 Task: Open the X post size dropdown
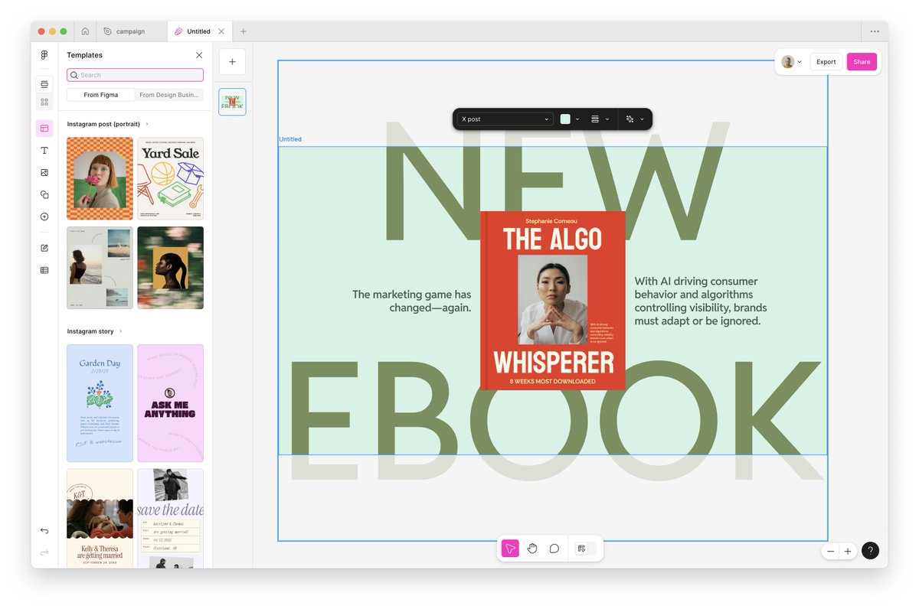tap(505, 119)
